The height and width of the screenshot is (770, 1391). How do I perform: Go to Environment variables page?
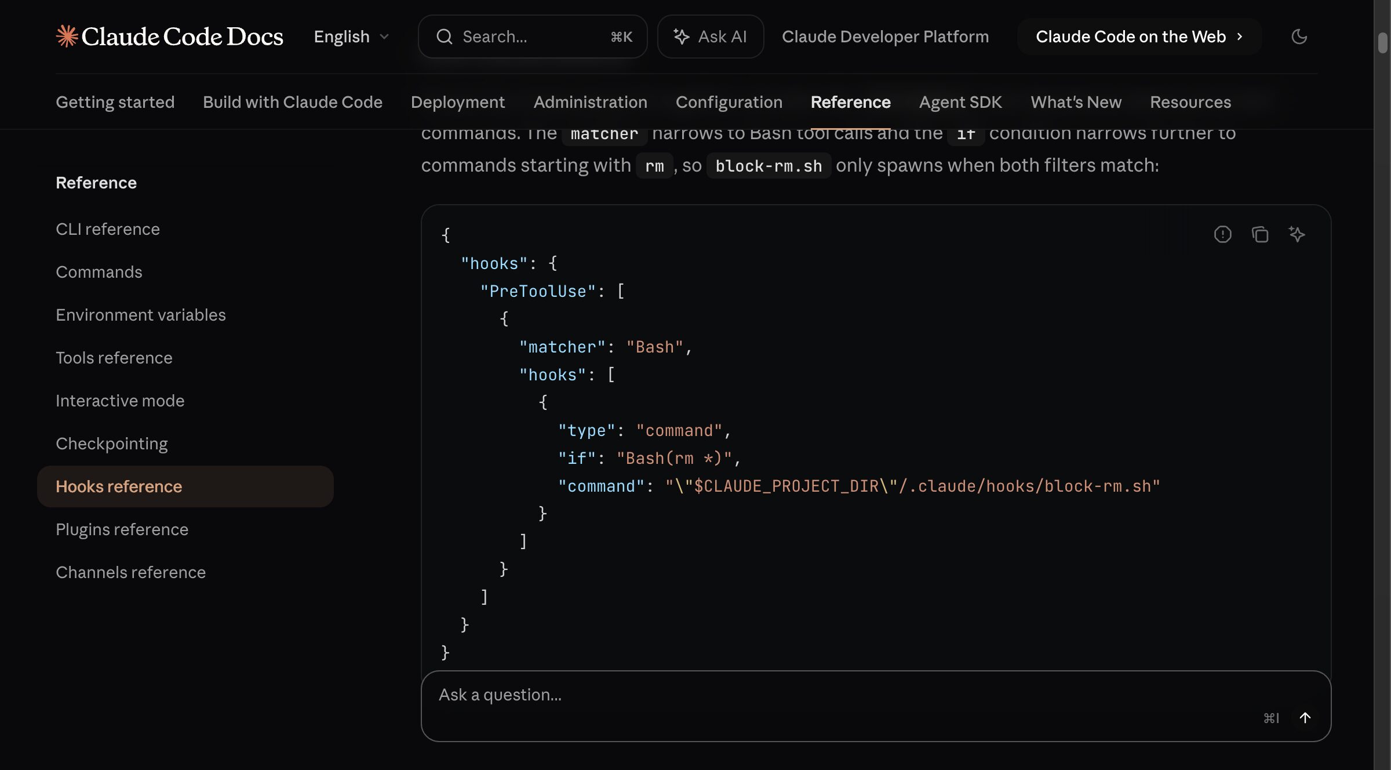point(141,315)
